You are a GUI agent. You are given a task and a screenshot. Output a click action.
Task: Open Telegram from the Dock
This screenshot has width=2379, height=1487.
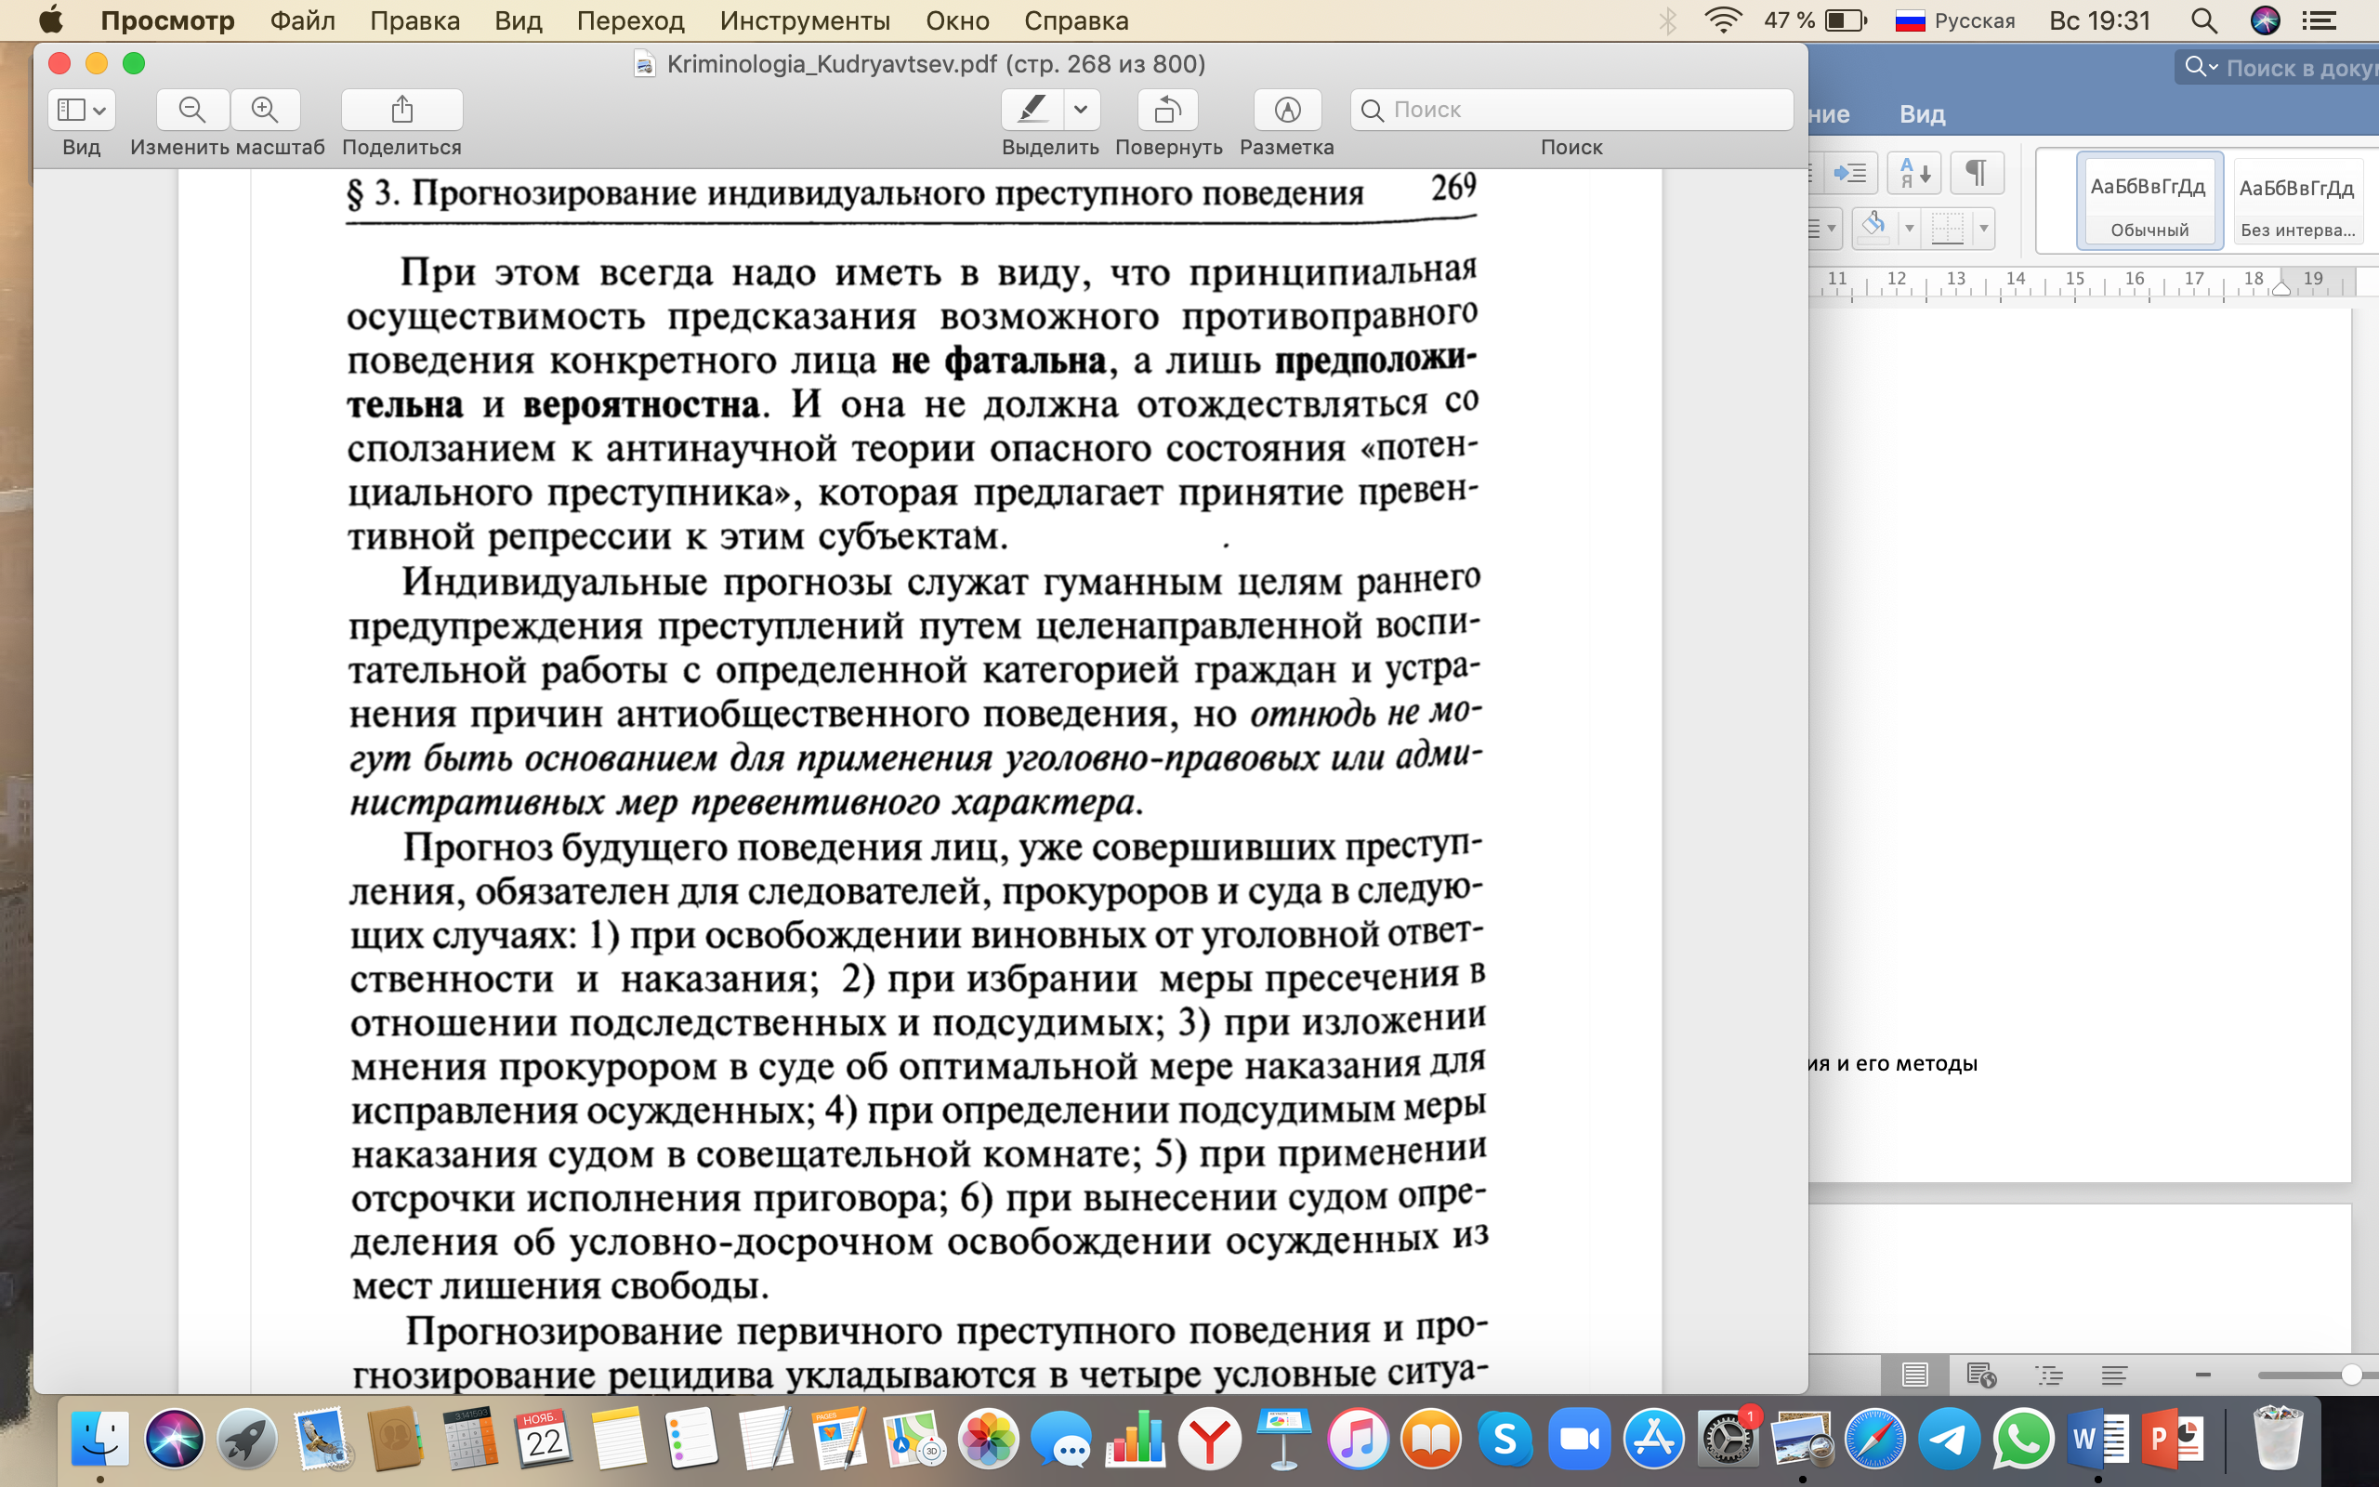click(1950, 1439)
